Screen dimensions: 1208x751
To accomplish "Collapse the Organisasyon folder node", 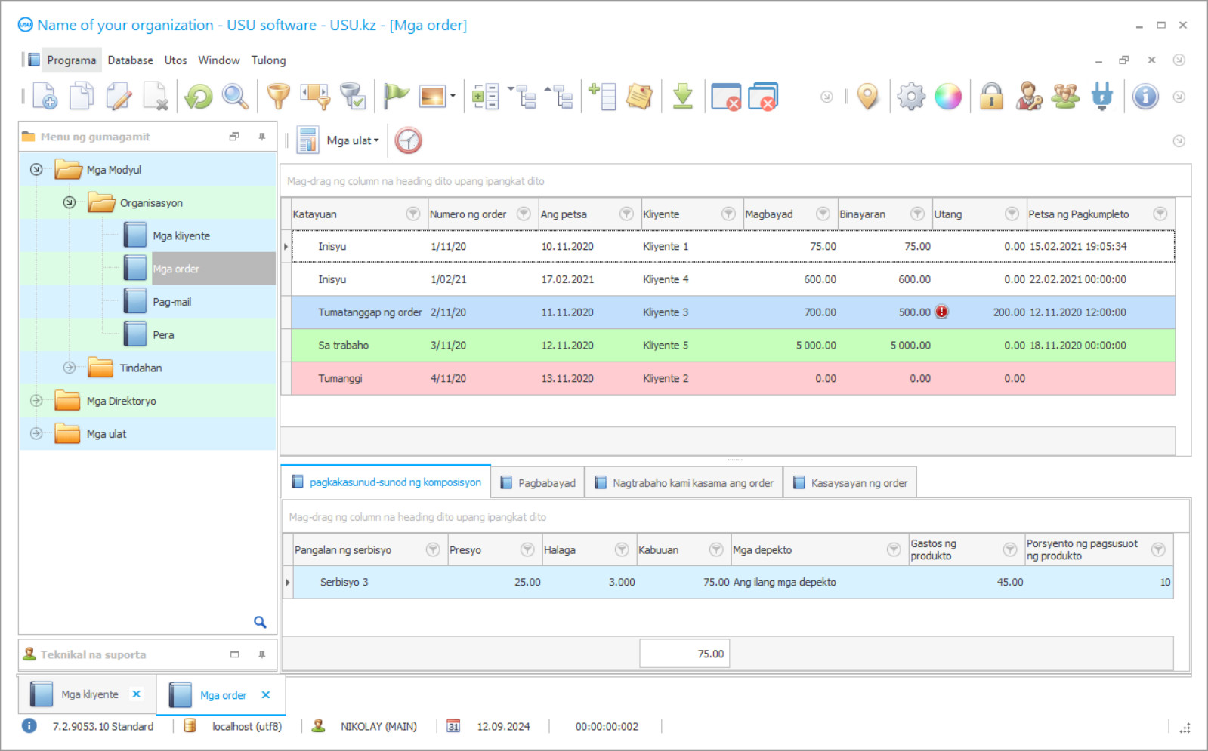I will [70, 202].
